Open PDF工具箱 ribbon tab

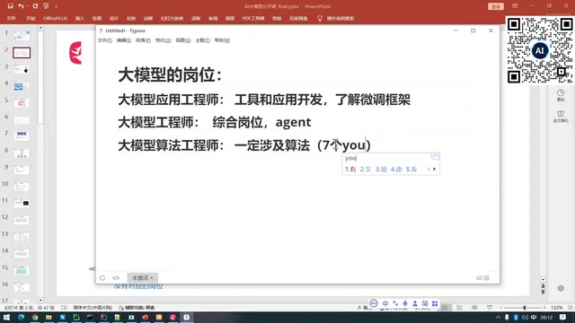253,18
